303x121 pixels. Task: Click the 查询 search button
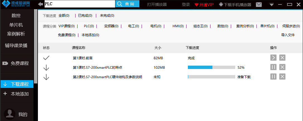pyautogui.click(x=127, y=4)
